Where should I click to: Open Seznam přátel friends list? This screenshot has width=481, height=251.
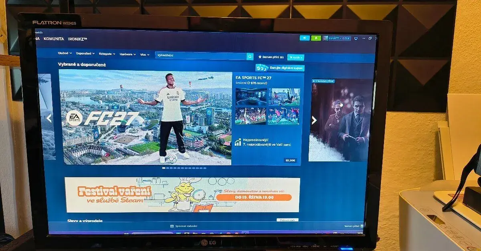tap(352, 226)
